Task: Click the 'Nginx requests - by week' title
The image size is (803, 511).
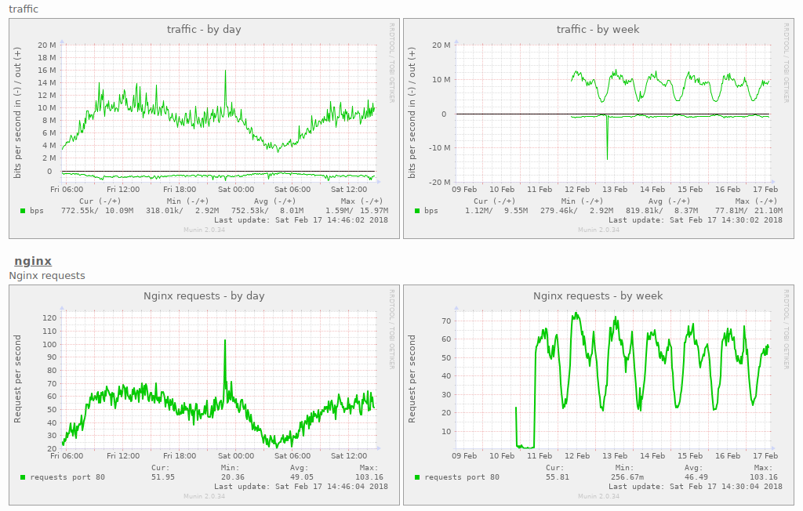Action: [x=598, y=296]
